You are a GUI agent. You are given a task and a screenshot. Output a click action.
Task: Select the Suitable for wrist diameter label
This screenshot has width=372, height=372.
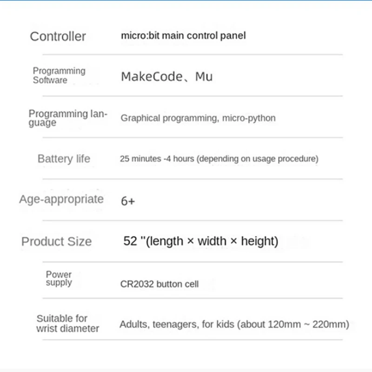(68, 323)
